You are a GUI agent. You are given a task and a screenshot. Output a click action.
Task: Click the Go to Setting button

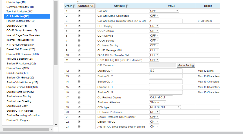tap(186, 66)
